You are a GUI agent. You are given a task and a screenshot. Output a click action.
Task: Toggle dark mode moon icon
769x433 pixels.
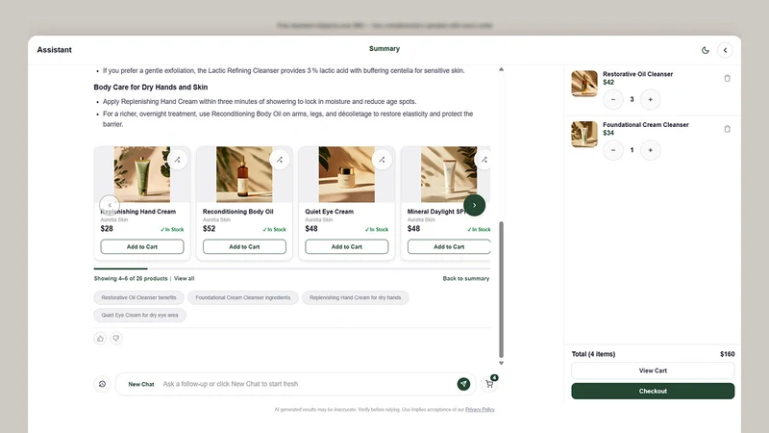706,50
